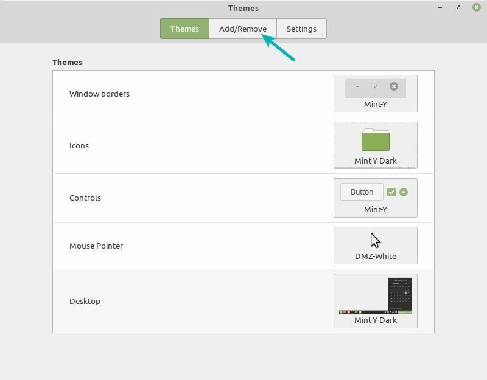Screen dimensions: 487x380
Task: Change the Desktop theme from Mint-Y-Dark
Action: tap(376, 300)
